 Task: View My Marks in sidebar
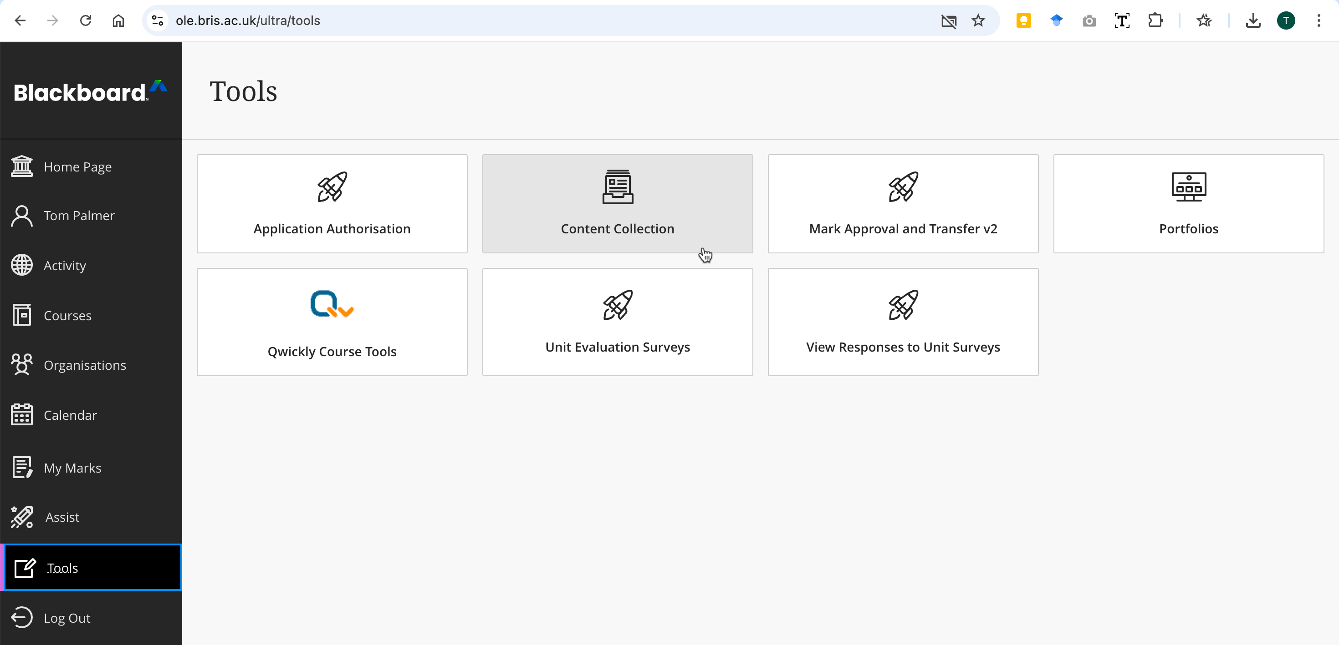72,468
